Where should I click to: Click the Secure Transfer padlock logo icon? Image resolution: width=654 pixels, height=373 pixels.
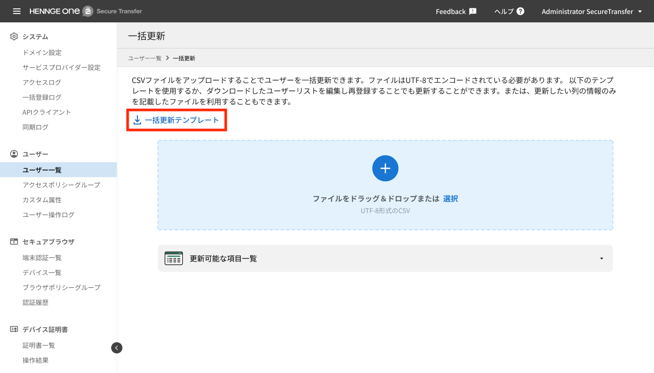[88, 10]
